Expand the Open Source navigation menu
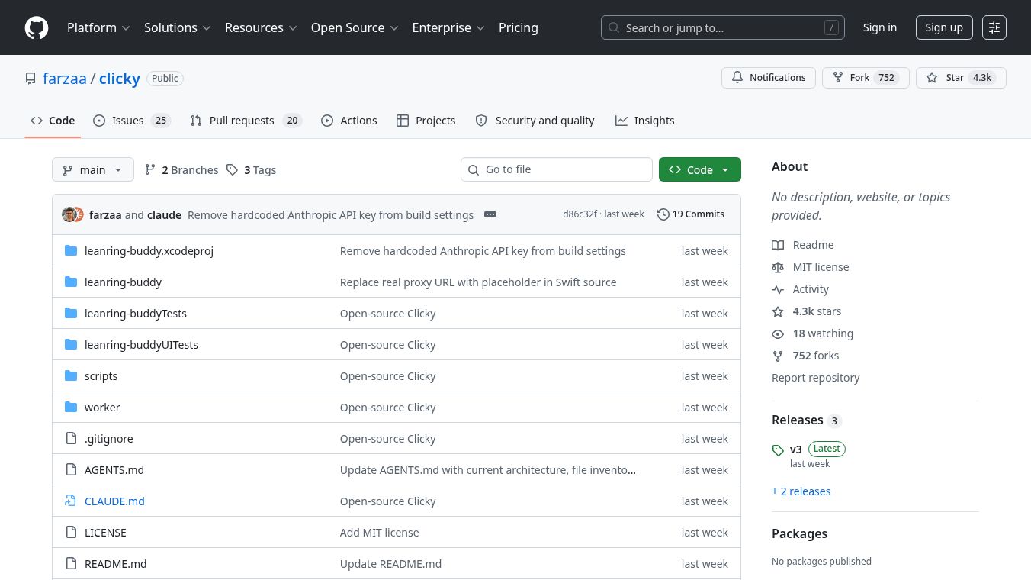 point(355,27)
